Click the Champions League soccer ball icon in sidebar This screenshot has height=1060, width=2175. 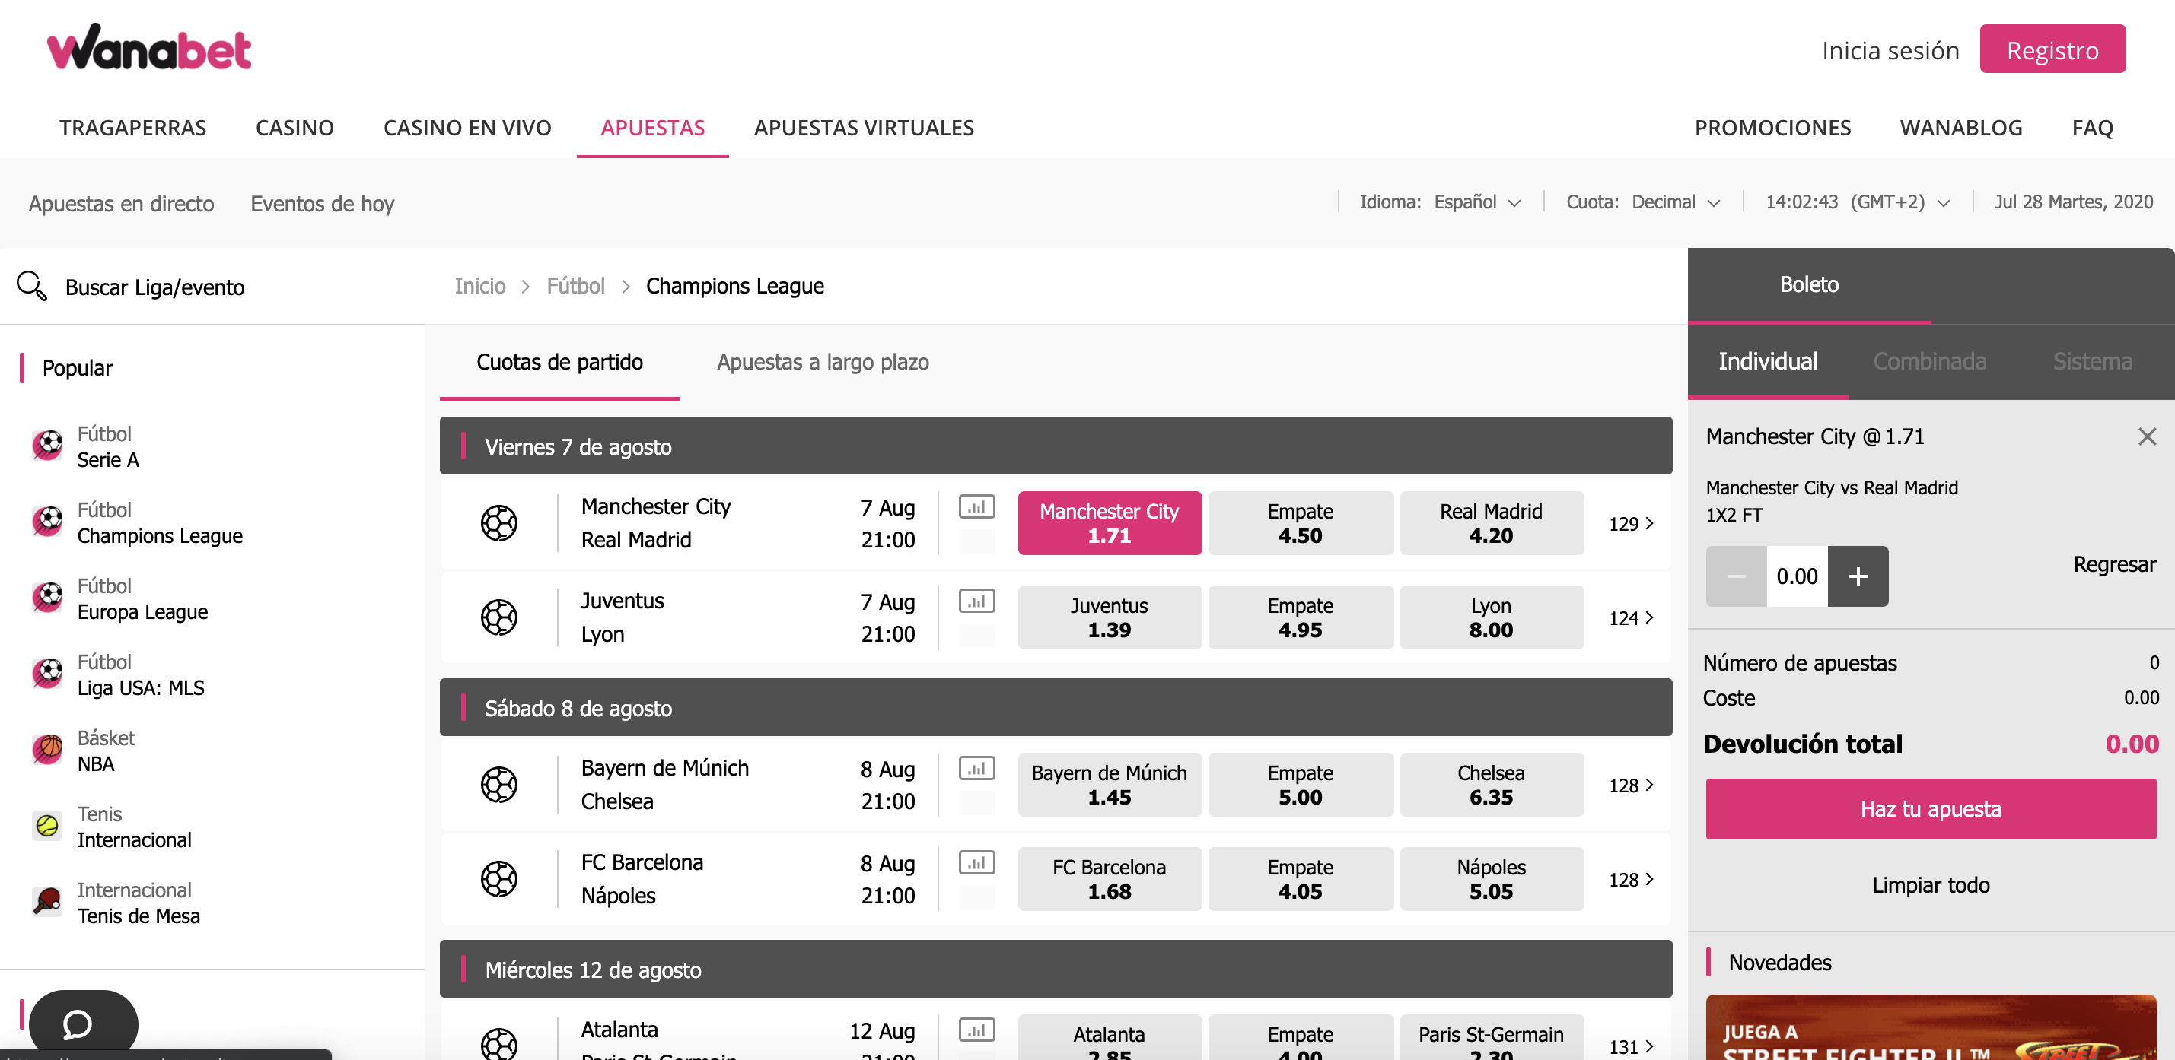(47, 522)
